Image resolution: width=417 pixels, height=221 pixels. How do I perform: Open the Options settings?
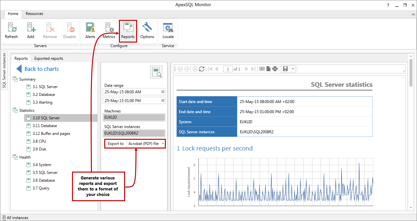click(147, 31)
